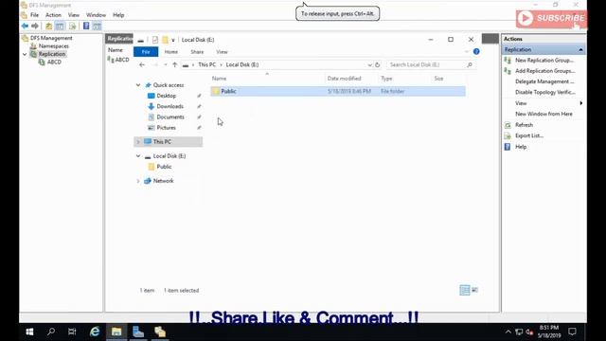Click the Explorer Up directory arrow
Viewport: 606px width, 341px height.
click(174, 64)
